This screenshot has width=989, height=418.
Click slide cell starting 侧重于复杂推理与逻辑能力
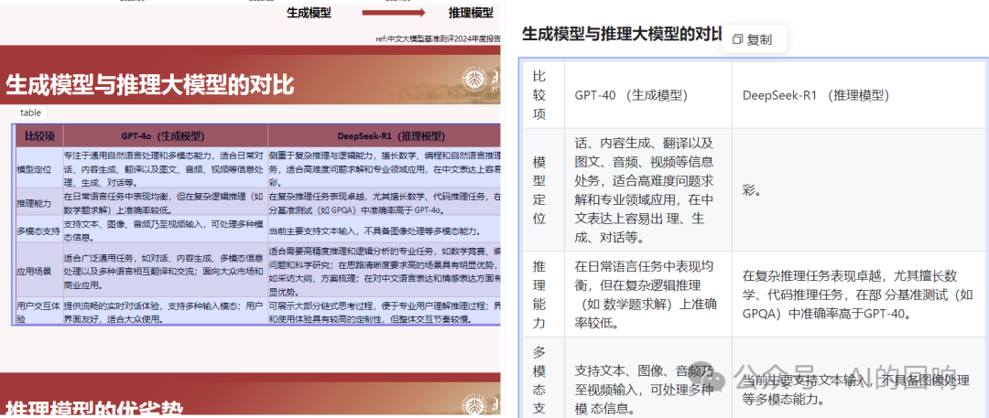pyautogui.click(x=385, y=167)
